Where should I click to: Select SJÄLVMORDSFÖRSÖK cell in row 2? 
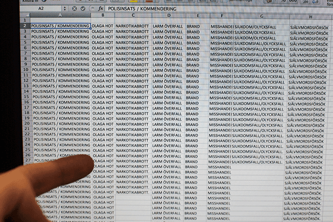point(310,28)
